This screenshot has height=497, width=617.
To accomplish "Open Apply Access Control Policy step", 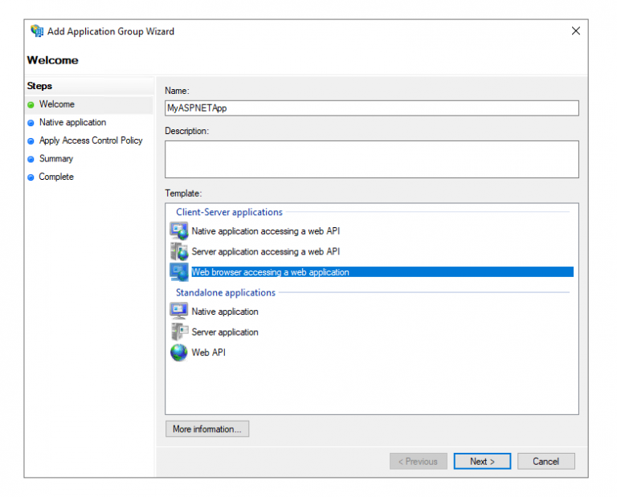I will [x=90, y=141].
